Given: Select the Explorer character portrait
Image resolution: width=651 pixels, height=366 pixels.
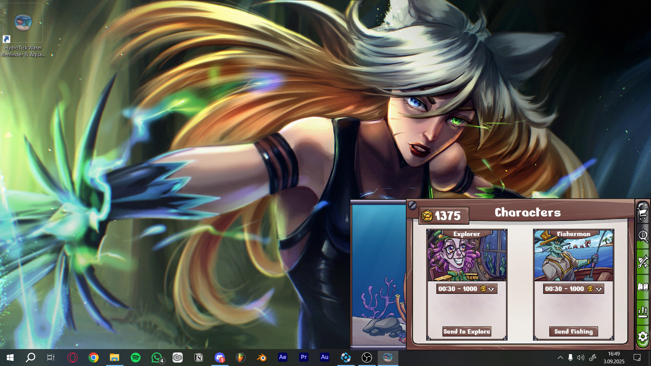Looking at the screenshot, I should [x=467, y=256].
